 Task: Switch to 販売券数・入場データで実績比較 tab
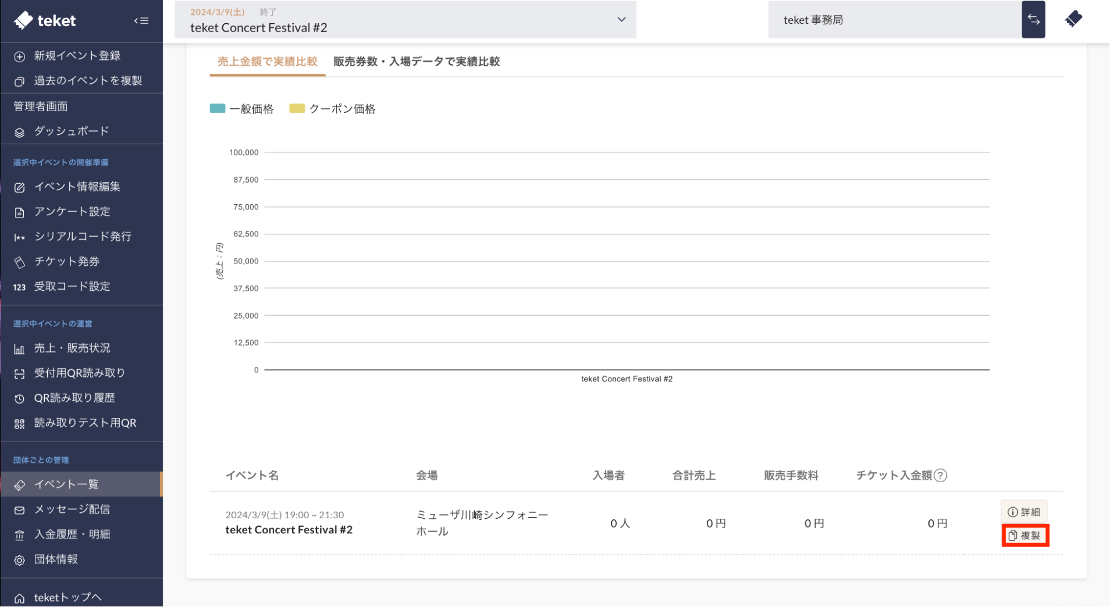coord(416,62)
